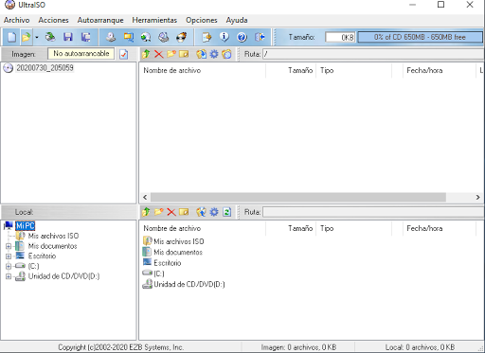
Task: Click the Add files icon in main toolbar
Action: (x=207, y=37)
